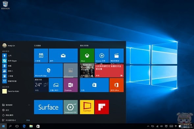This screenshot has height=129, width=194.
Task: Open the 24° weather tile
Action: coord(41,85)
